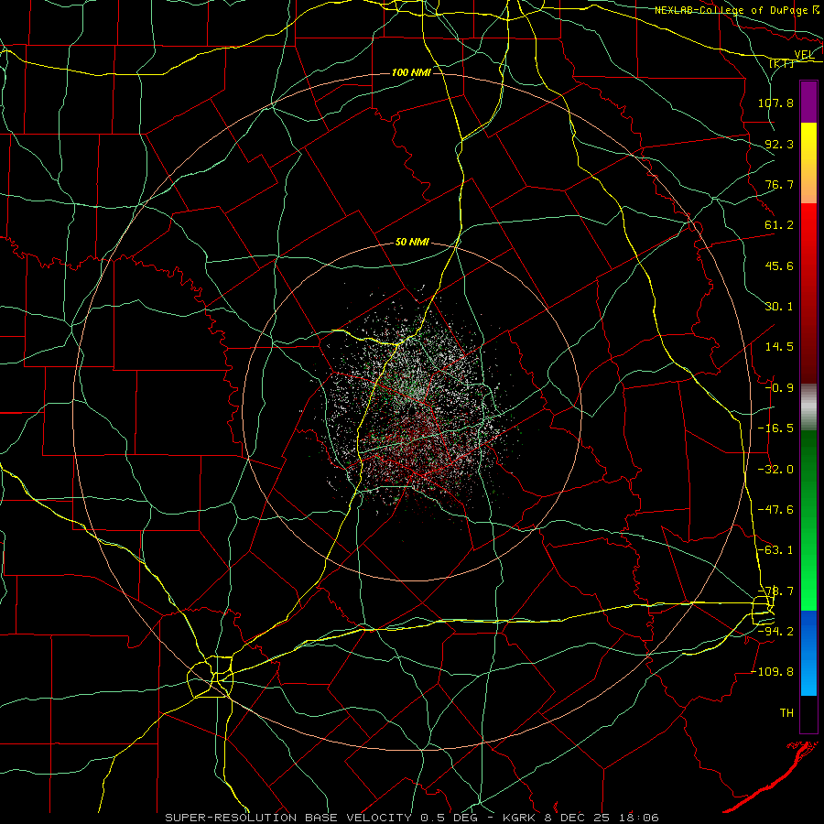Click the 14.5 scale value
Viewport: 824px width, 824px height.
779,347
